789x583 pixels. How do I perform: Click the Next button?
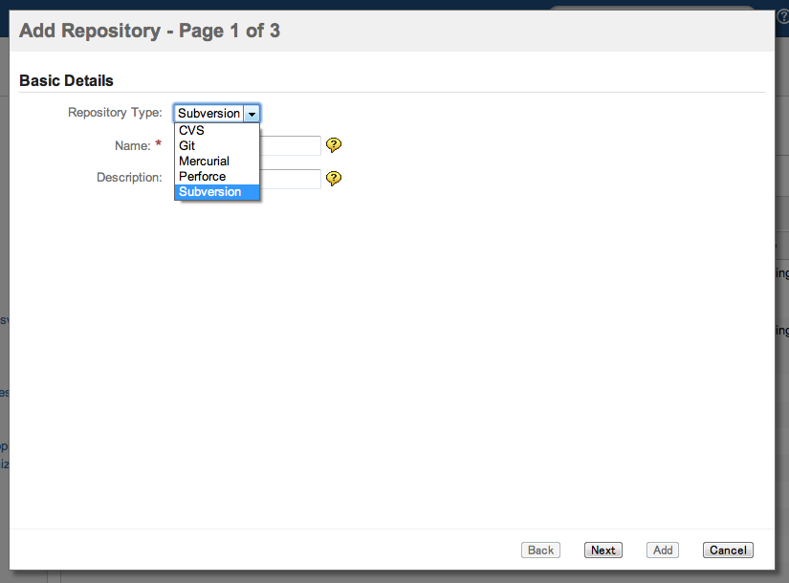coord(603,550)
